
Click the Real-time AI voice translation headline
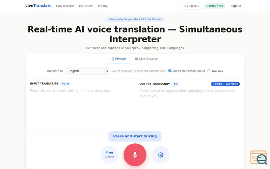coord(135,34)
